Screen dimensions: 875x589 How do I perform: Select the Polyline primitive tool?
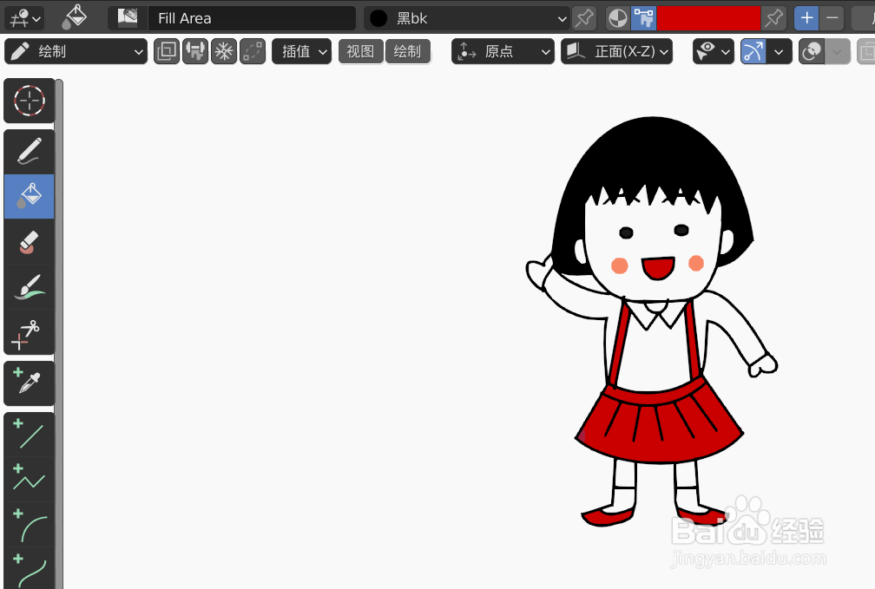(x=29, y=480)
